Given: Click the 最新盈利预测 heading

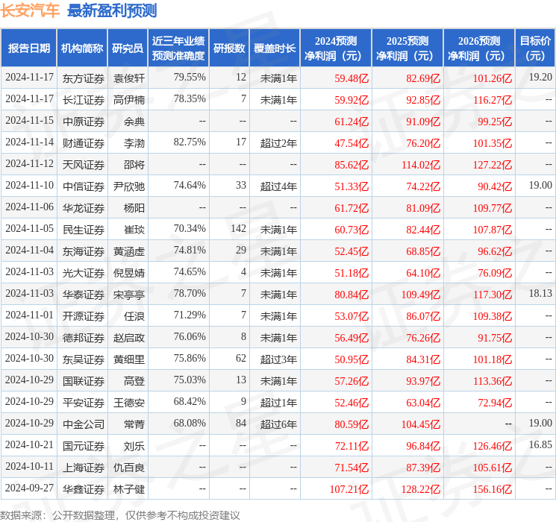Looking at the screenshot, I should point(112,10).
